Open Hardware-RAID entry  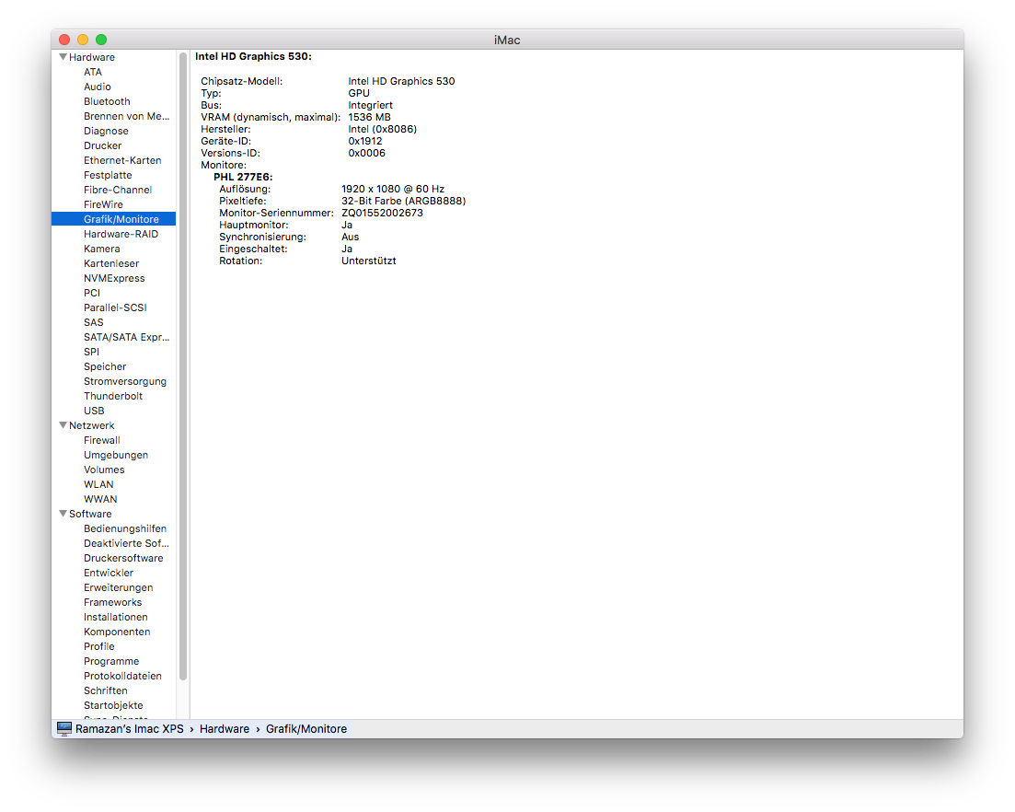121,235
